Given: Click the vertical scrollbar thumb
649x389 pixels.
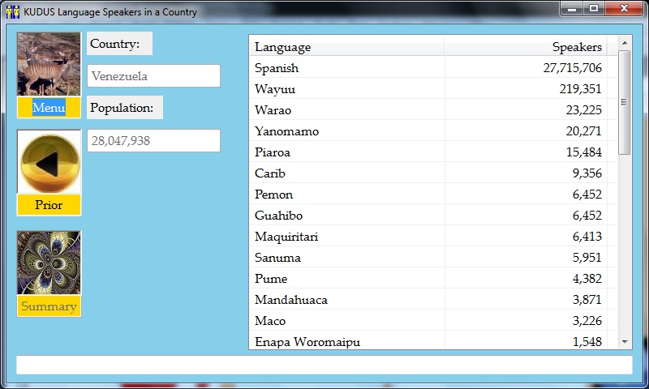Looking at the screenshot, I should pyautogui.click(x=624, y=102).
